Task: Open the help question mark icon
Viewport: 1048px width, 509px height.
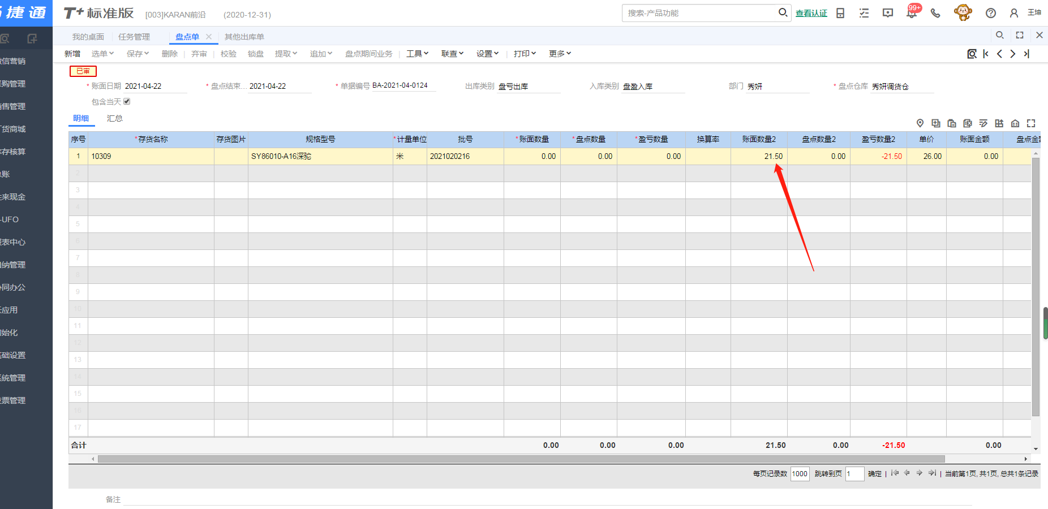Action: [x=991, y=13]
